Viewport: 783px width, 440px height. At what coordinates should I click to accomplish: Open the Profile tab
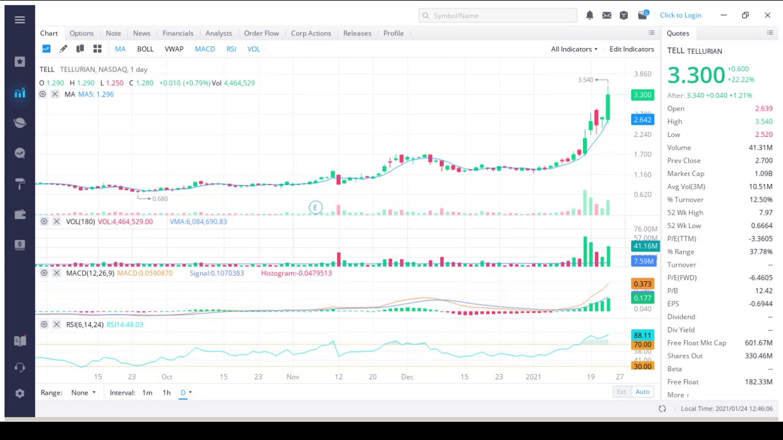(x=393, y=33)
